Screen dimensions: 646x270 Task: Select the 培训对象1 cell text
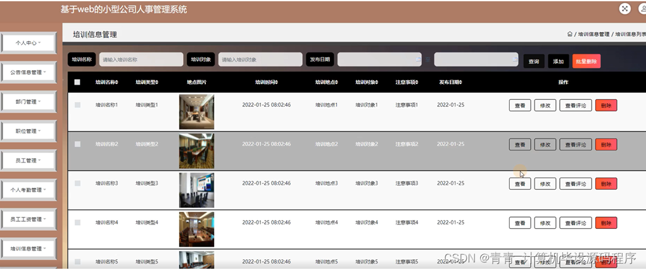[367, 105]
